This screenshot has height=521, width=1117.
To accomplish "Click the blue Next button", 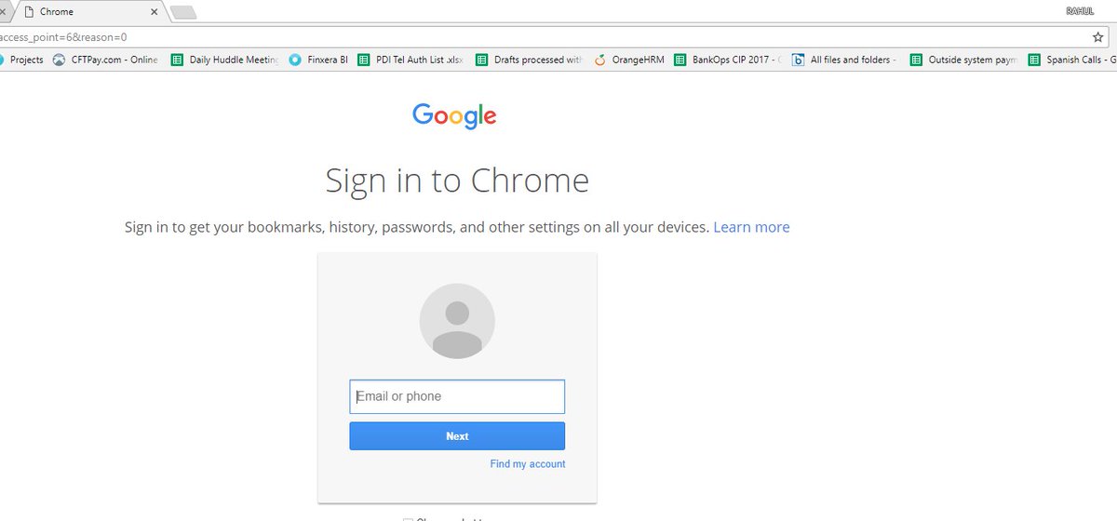I will (x=457, y=436).
